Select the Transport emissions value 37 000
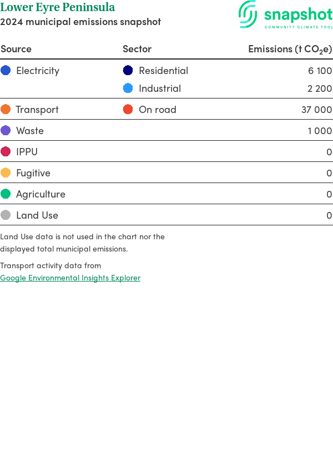Image resolution: width=333 pixels, height=473 pixels. 316,110
